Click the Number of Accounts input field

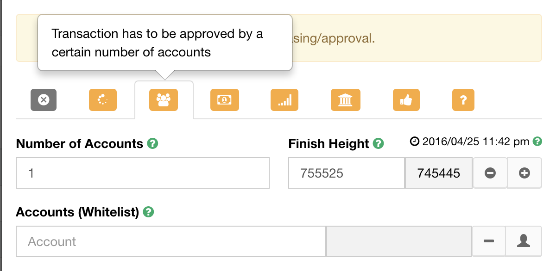click(x=143, y=173)
